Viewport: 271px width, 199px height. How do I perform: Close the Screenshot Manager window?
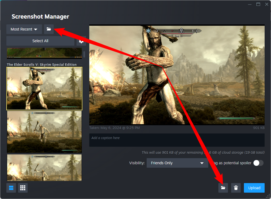pos(267,4)
